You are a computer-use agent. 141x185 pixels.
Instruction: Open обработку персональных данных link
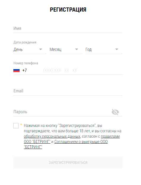(x=52, y=136)
